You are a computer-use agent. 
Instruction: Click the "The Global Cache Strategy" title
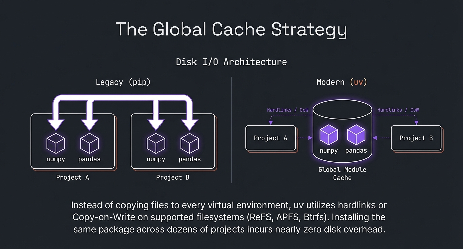click(x=231, y=30)
